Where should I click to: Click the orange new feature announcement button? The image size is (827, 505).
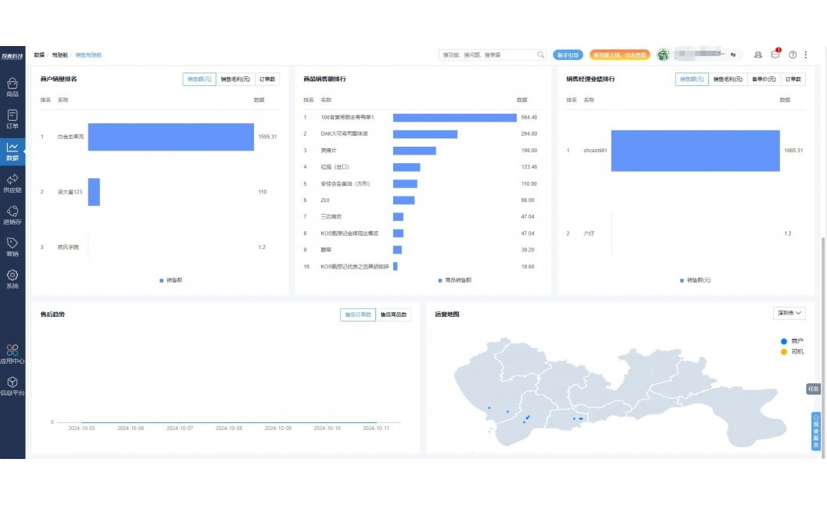(x=619, y=55)
